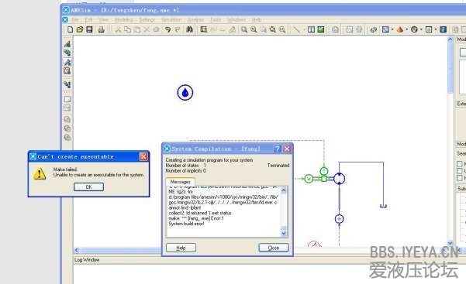Tick the bottom checkbox in the right panel
466x284 pixels.
point(460,177)
